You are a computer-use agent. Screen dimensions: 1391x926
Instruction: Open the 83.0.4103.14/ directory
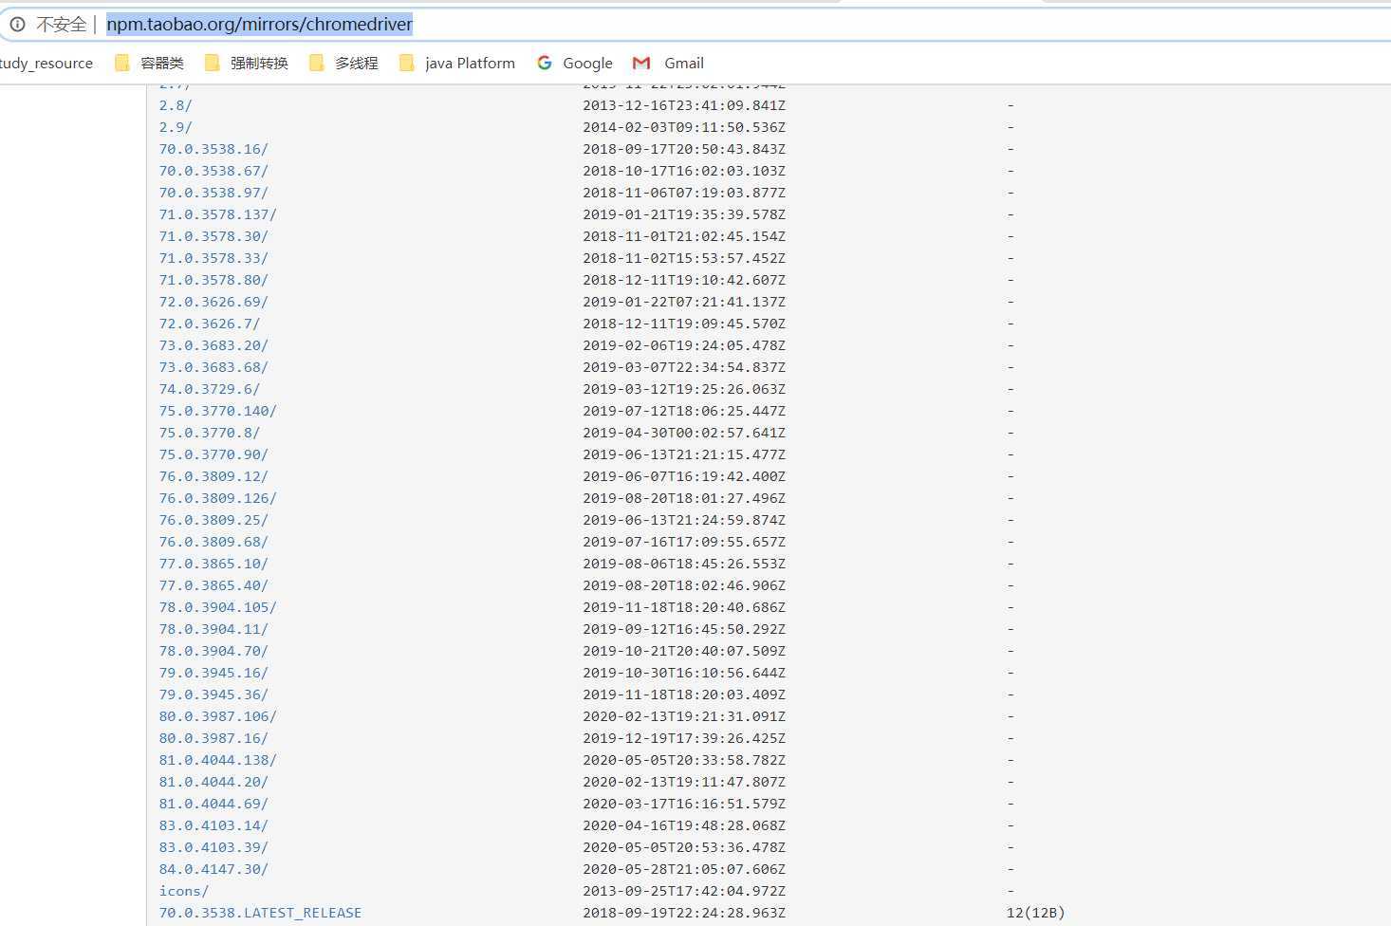[213, 825]
